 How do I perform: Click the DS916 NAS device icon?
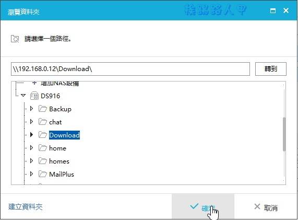click(34, 96)
